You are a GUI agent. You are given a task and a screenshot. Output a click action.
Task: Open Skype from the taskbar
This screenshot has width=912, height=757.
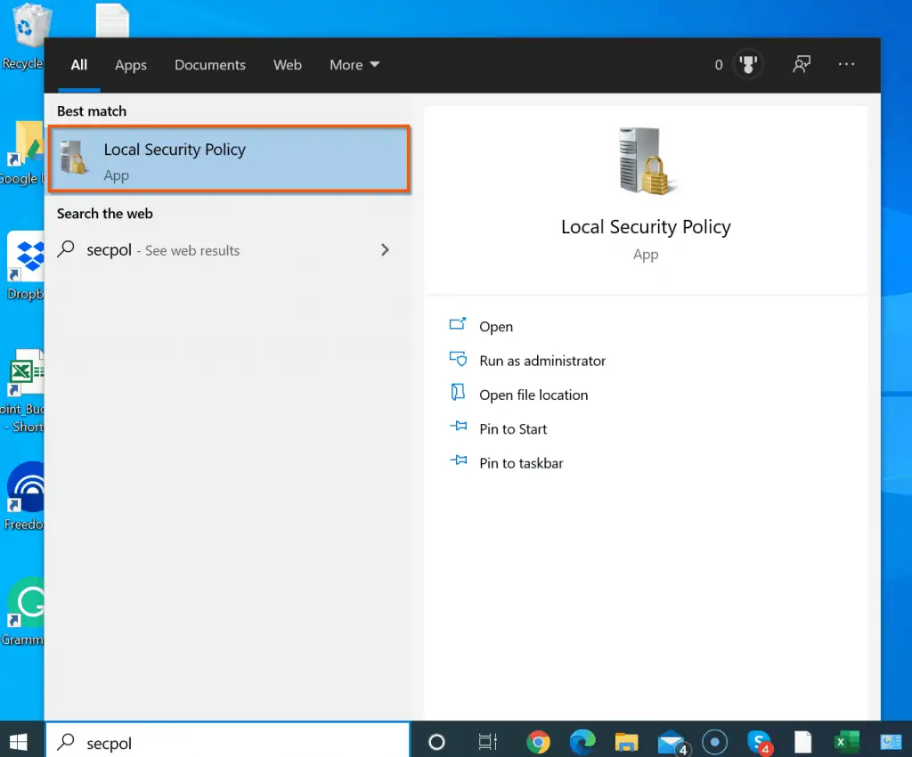tap(759, 741)
